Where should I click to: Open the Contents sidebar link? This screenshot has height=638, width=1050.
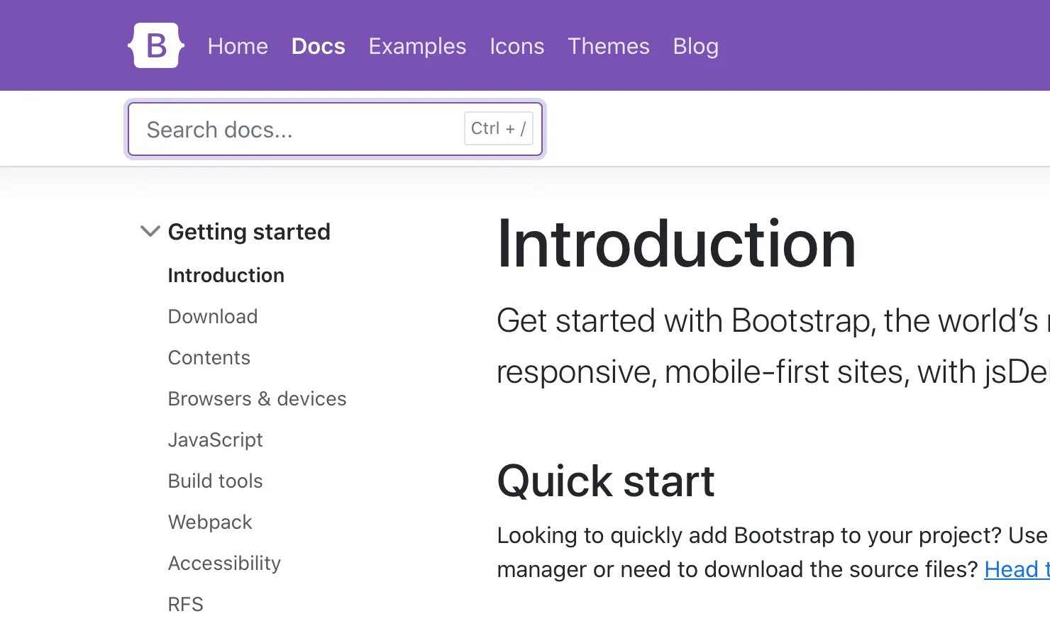pos(209,357)
